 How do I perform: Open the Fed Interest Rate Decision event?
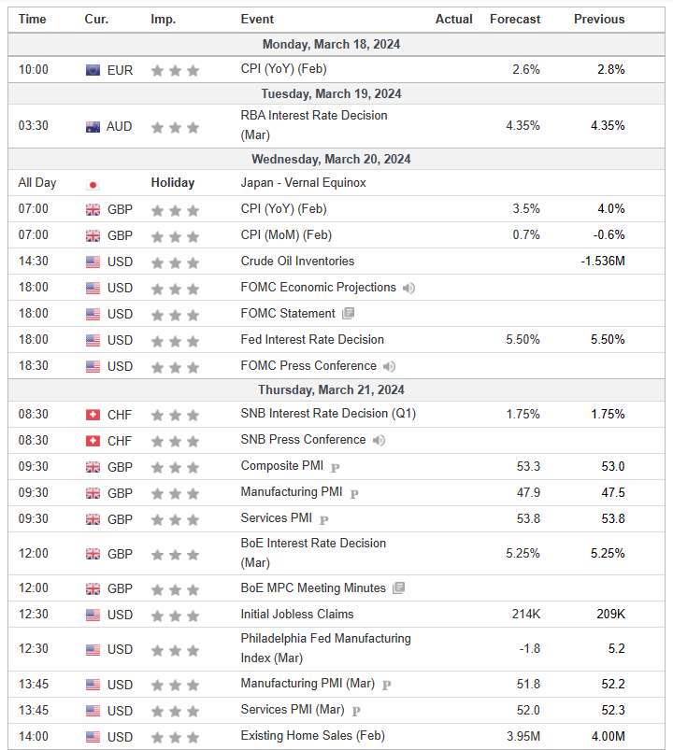(312, 340)
